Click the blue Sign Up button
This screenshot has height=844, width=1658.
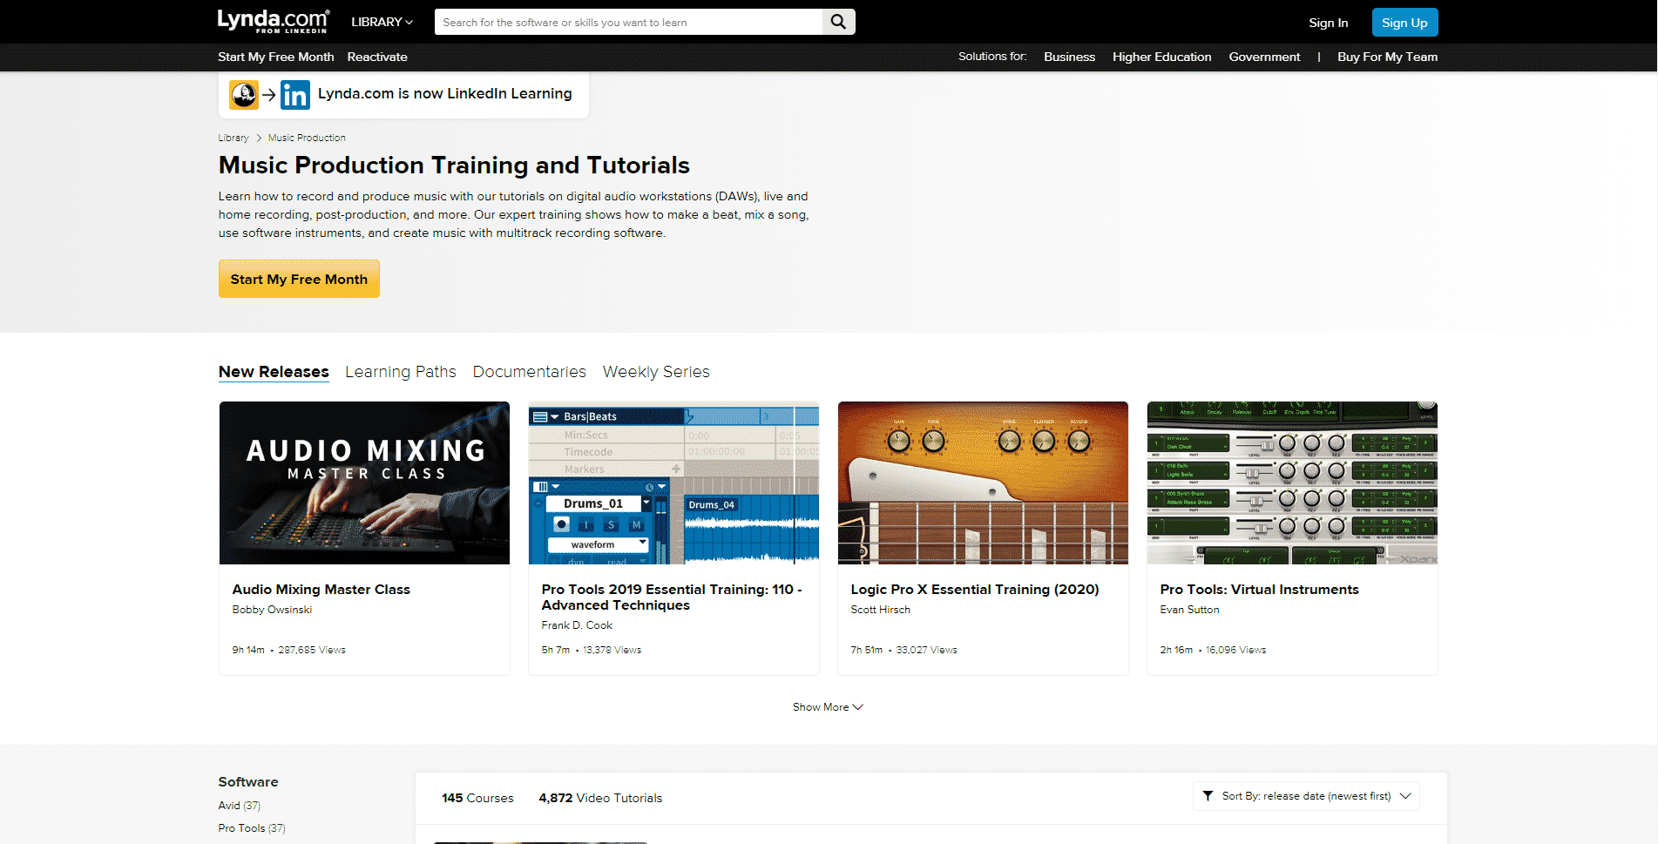point(1404,23)
